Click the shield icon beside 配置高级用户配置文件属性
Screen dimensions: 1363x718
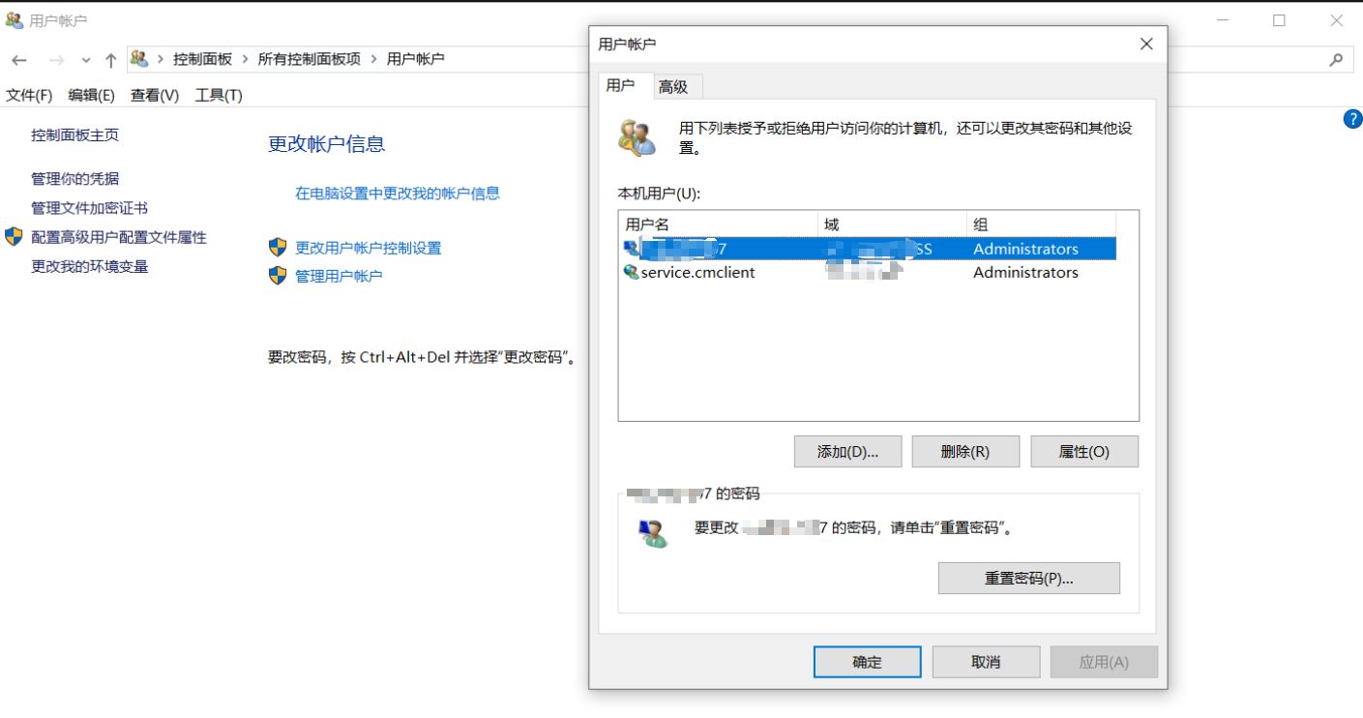[x=14, y=237]
